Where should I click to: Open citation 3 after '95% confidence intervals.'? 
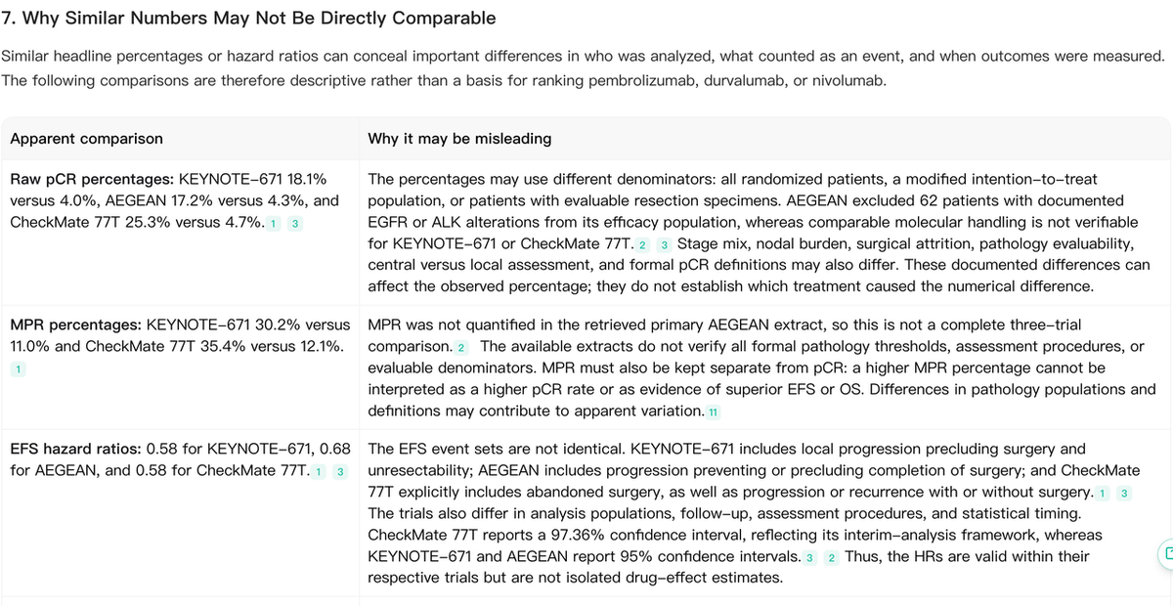(809, 557)
